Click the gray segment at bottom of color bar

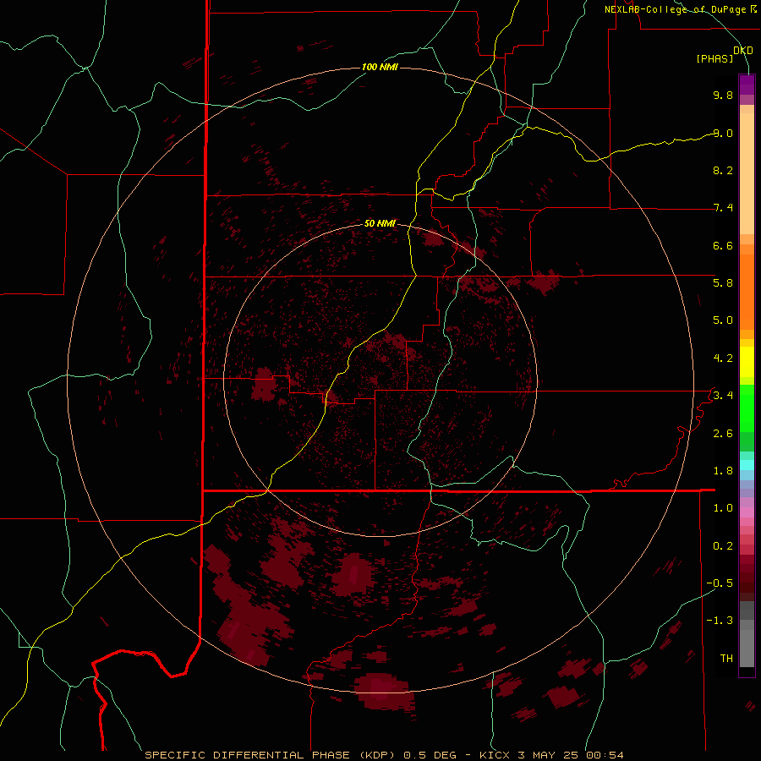[747, 634]
